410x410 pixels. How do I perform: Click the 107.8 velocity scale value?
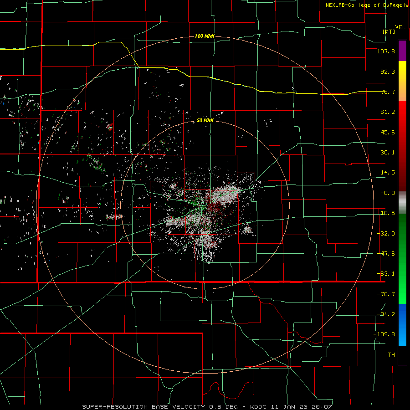point(386,51)
